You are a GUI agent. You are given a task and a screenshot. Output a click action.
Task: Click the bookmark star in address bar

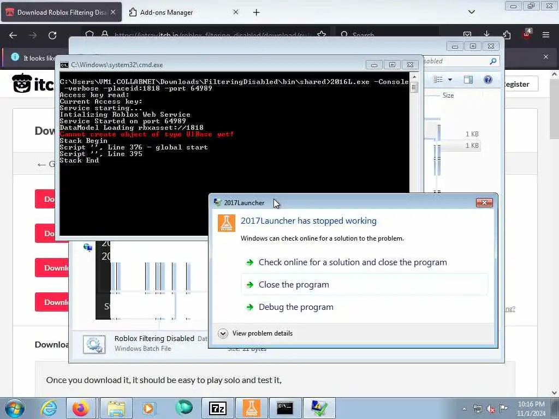point(321,34)
